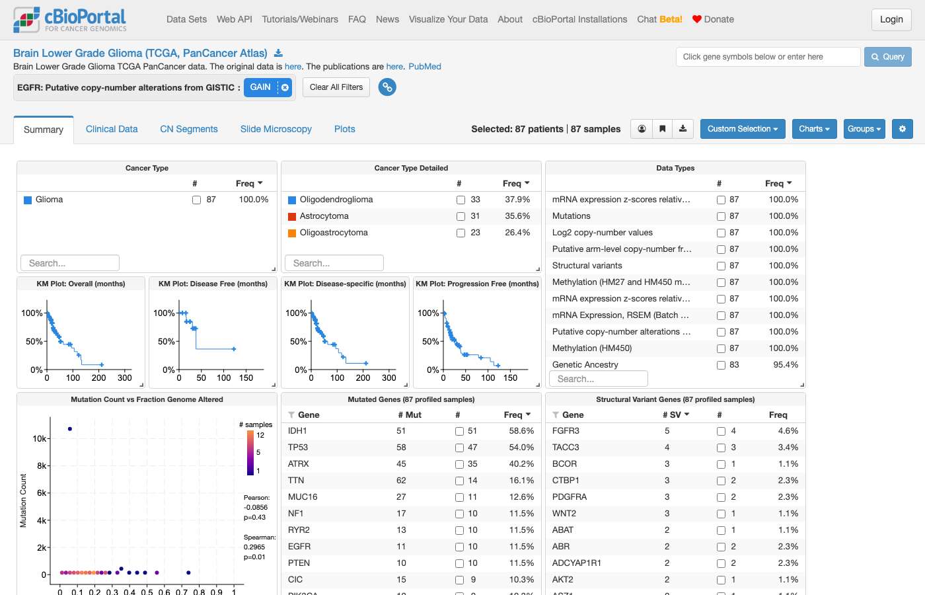Image resolution: width=925 pixels, height=595 pixels.
Task: Click the Login button
Action: coord(891,20)
